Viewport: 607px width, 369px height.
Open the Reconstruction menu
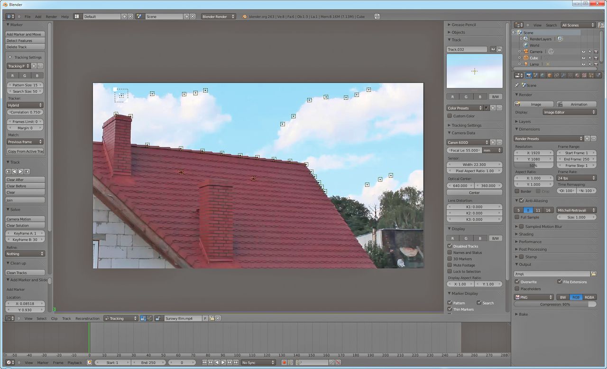(x=87, y=318)
